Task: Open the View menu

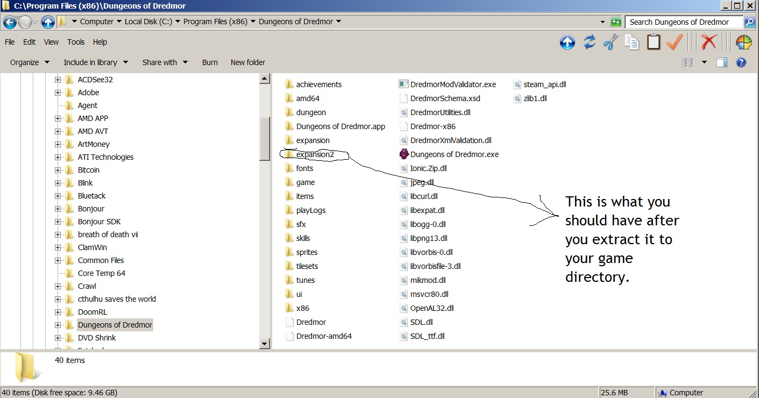Action: [51, 42]
